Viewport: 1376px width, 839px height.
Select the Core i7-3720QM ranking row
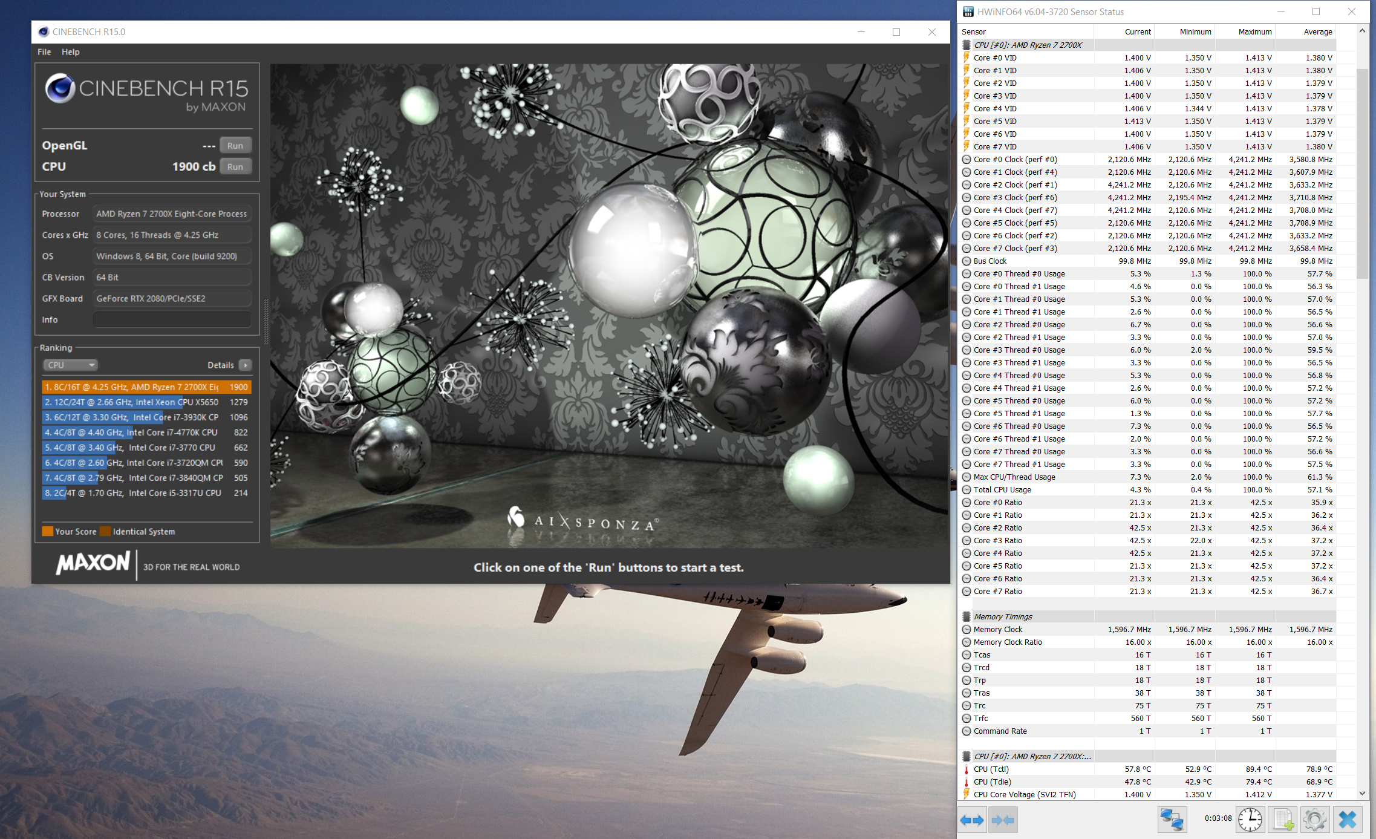tap(146, 463)
